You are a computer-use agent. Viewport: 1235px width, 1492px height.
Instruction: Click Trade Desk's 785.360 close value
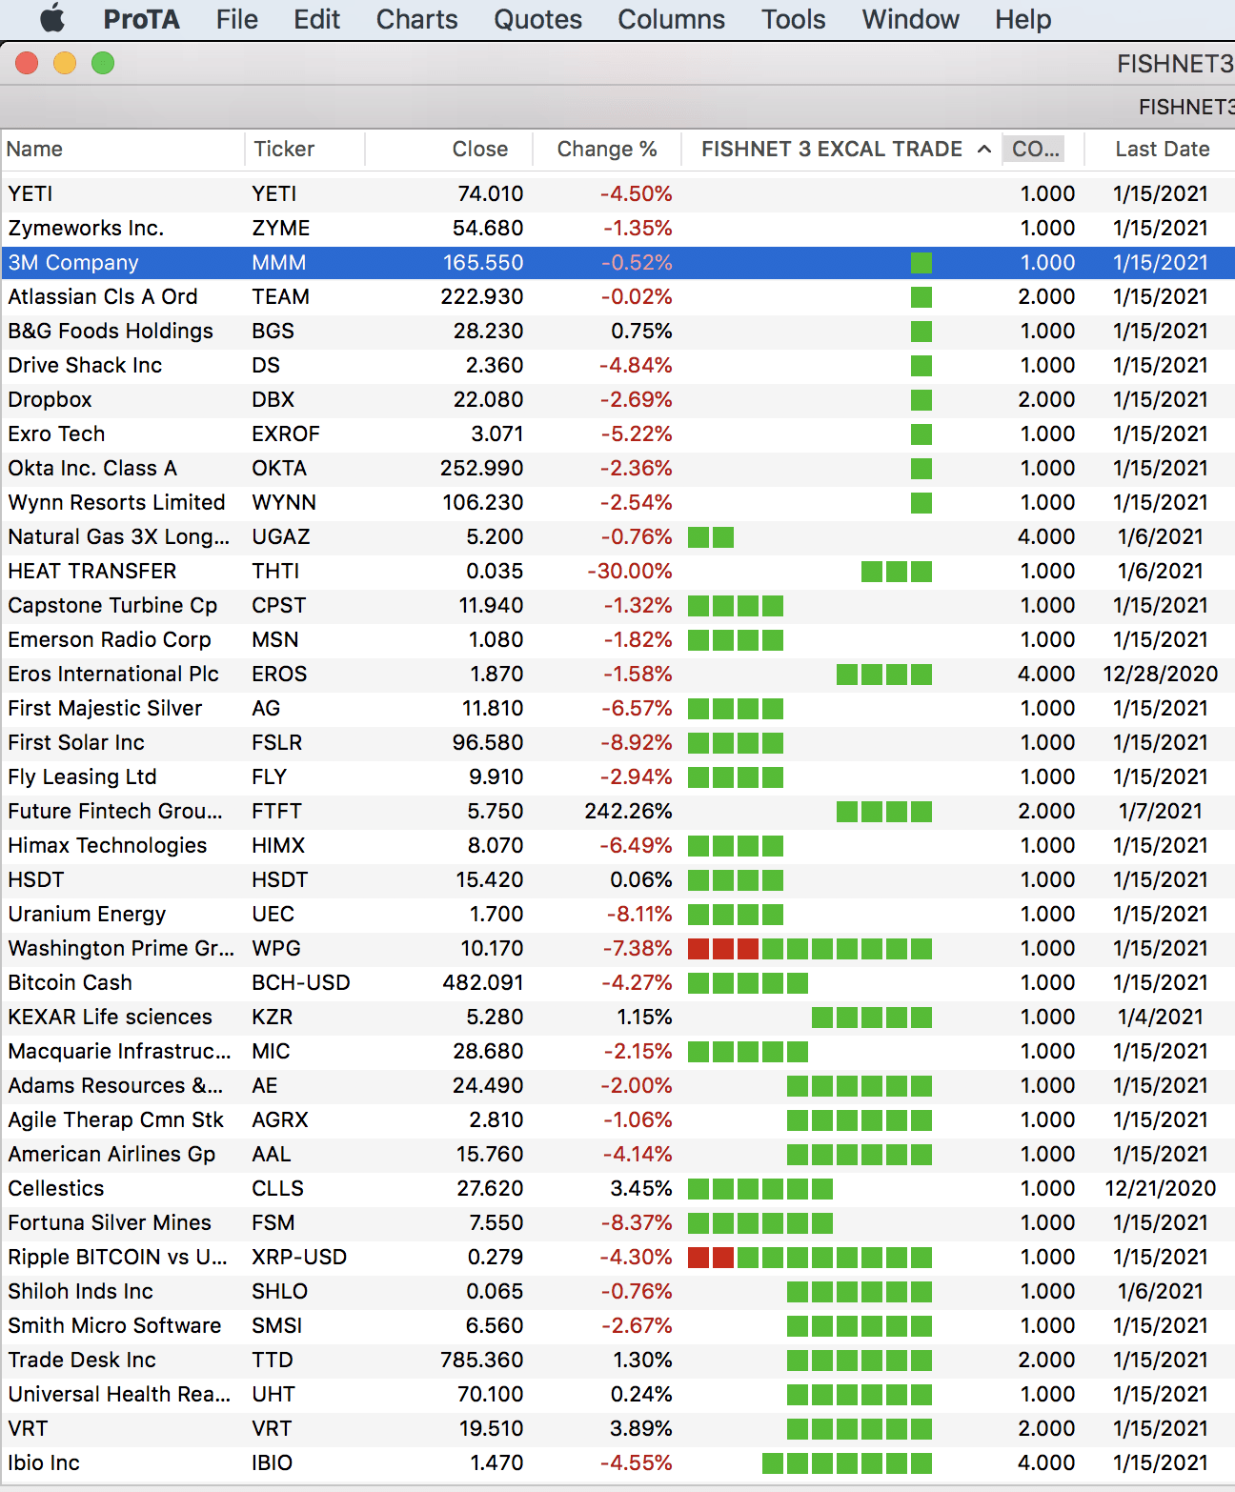click(481, 1360)
